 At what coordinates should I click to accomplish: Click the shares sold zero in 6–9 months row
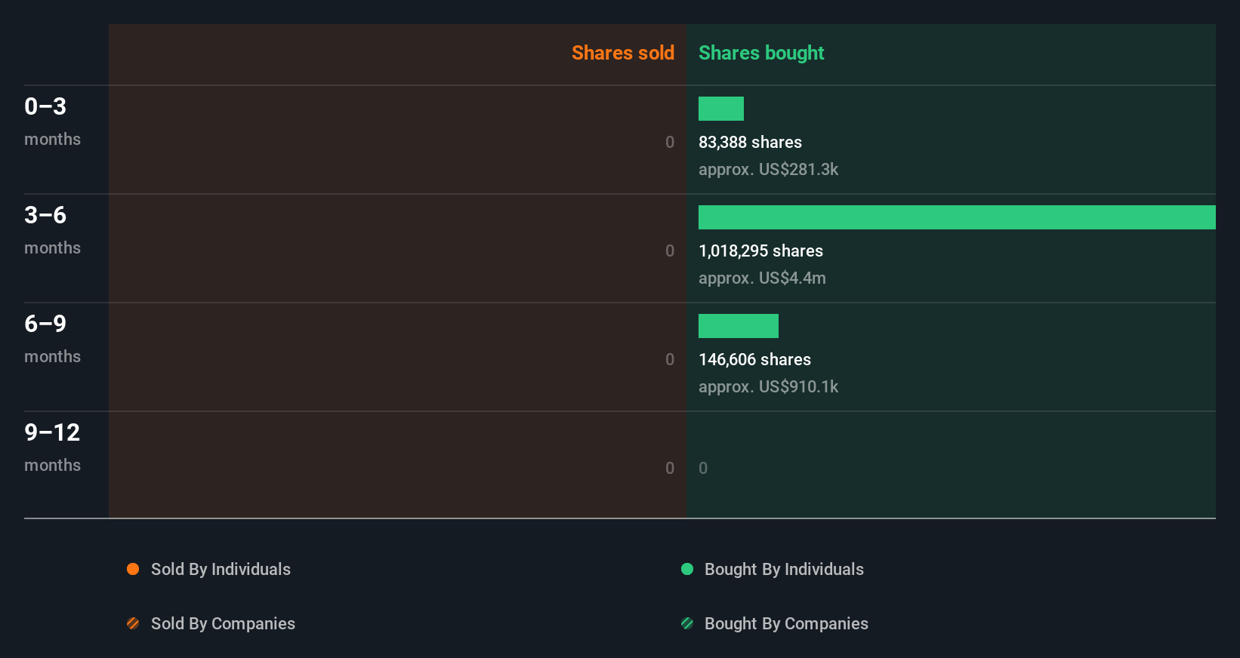tap(670, 359)
